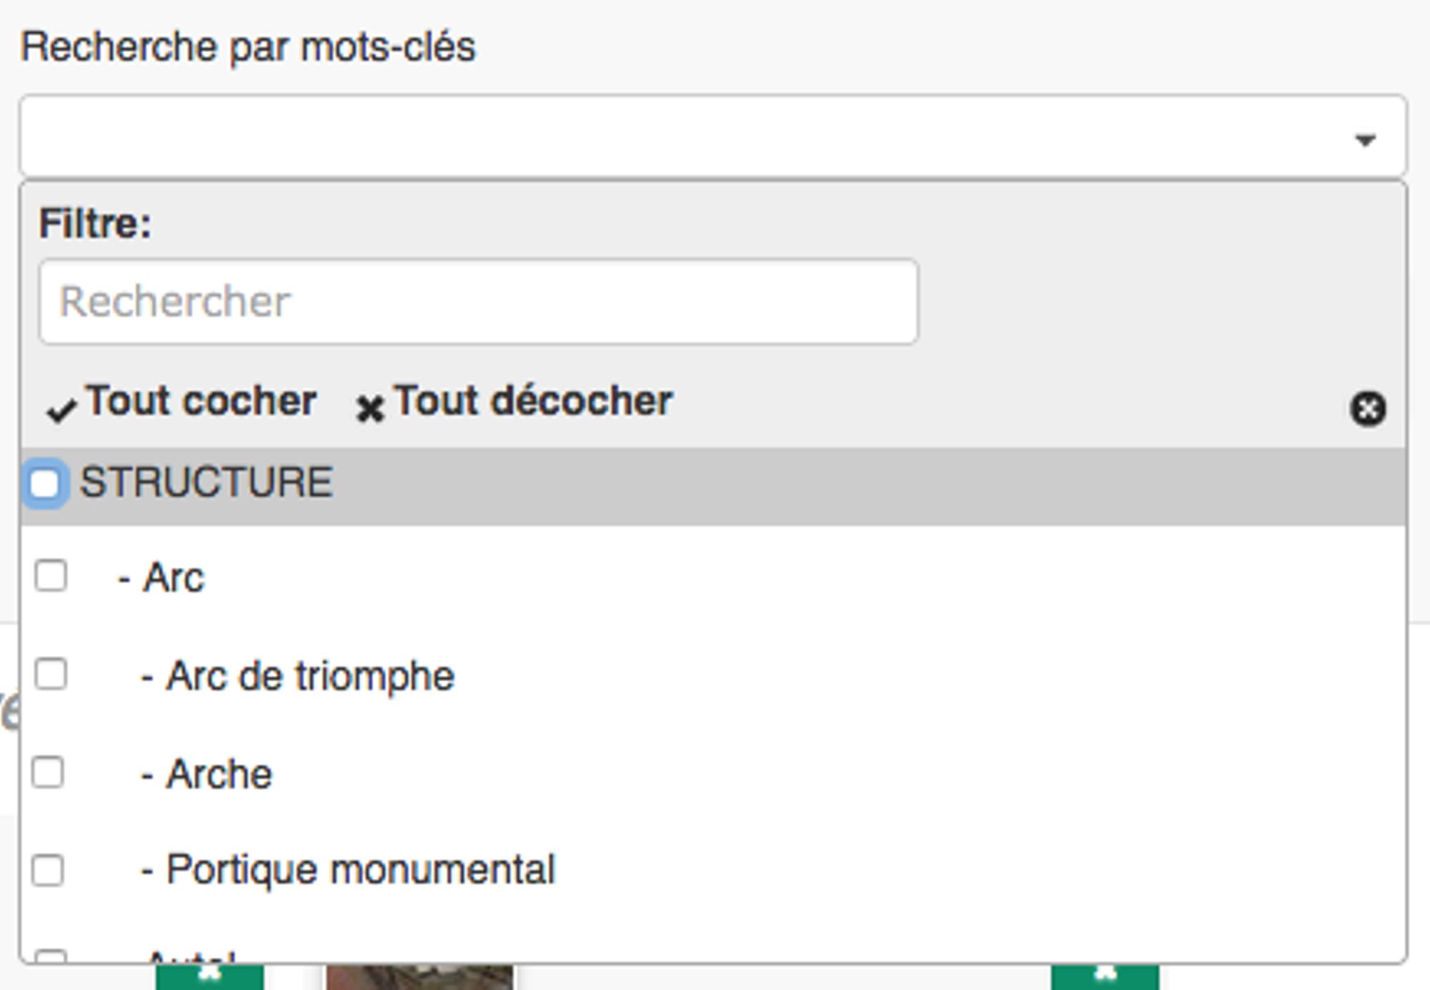The width and height of the screenshot is (1430, 990).
Task: Open the partly hidden image thumbnail below the list
Action: (x=419, y=976)
